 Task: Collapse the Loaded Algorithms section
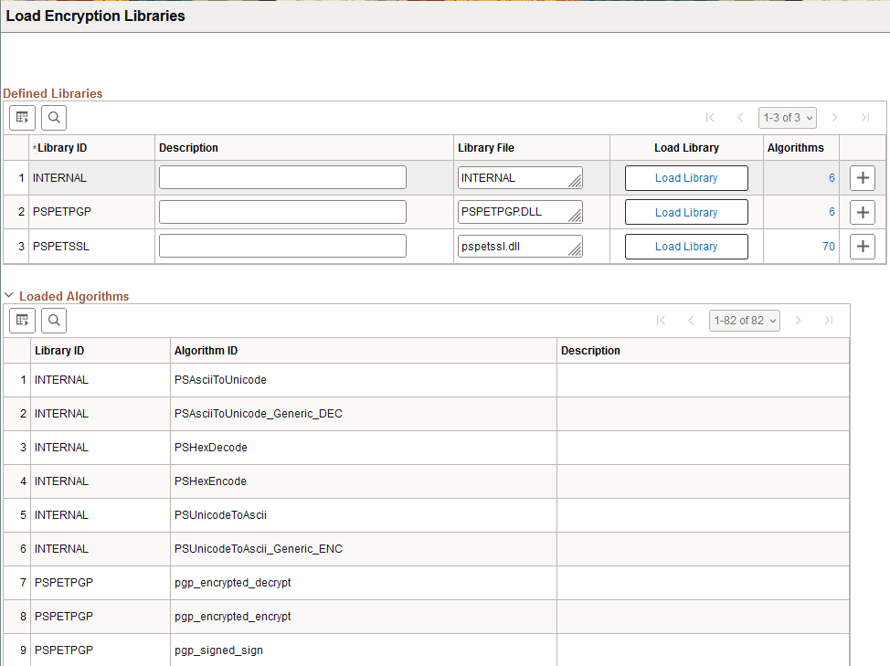pyautogui.click(x=10, y=296)
